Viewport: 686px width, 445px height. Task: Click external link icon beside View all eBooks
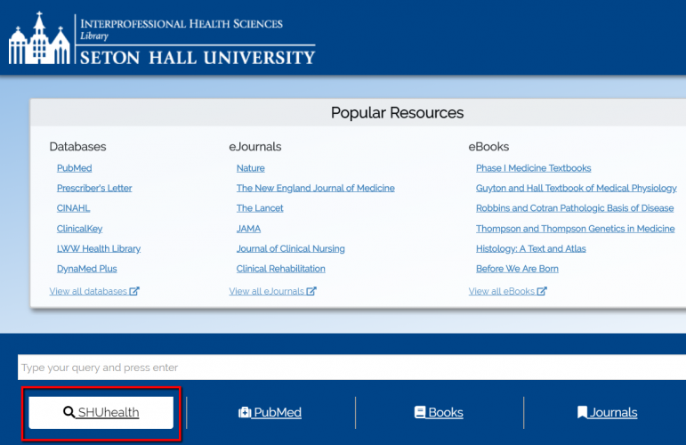542,291
